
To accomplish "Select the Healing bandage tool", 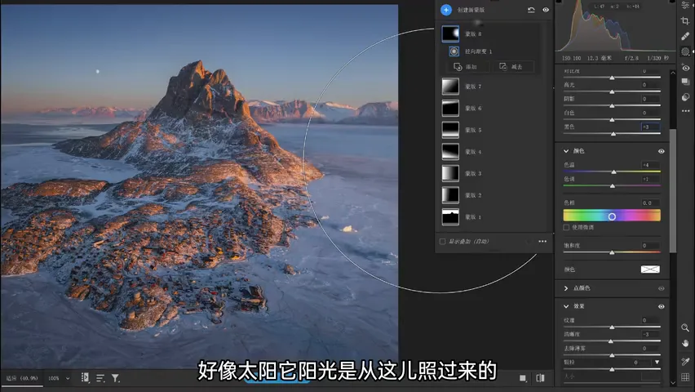I will point(685,37).
